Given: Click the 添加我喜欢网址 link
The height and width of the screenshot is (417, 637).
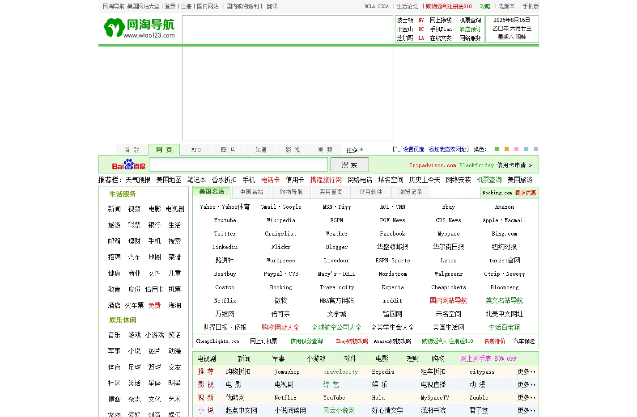Looking at the screenshot, I should tap(447, 150).
